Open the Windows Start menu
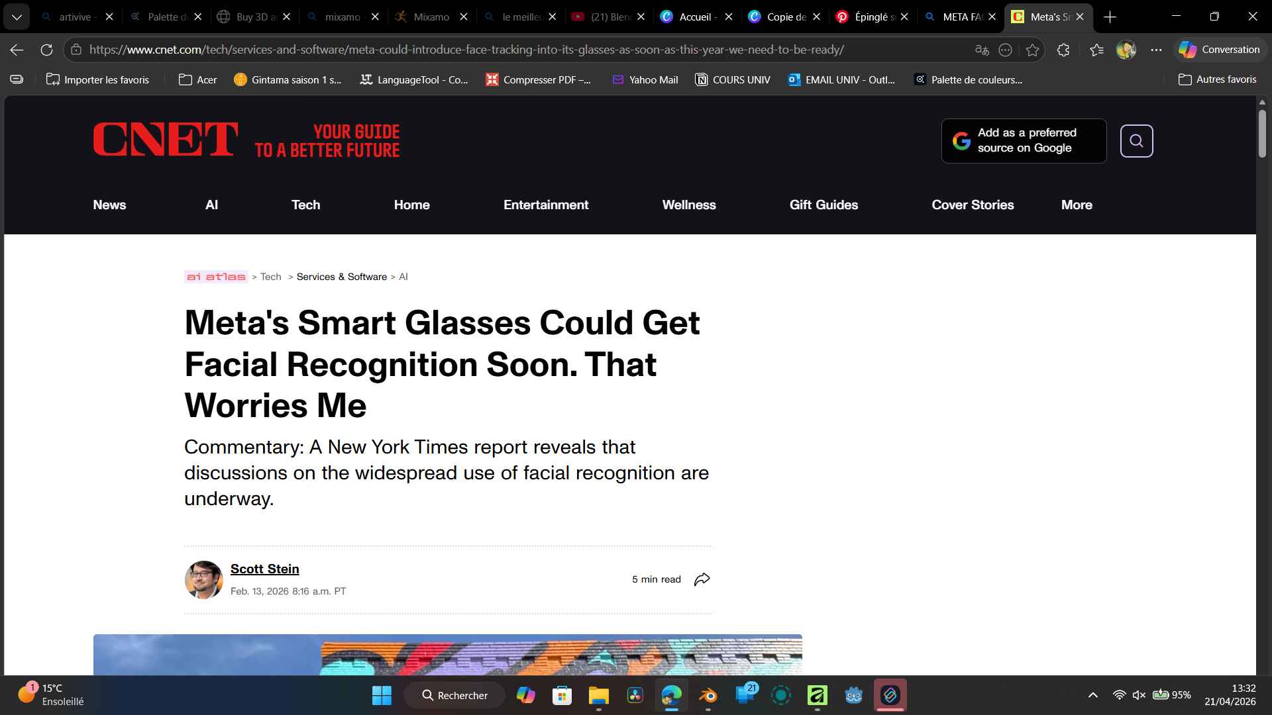 (x=382, y=695)
